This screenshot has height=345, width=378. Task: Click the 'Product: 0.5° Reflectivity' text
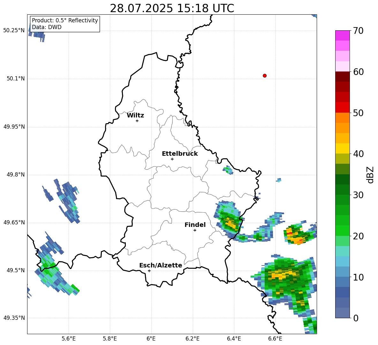65,20
